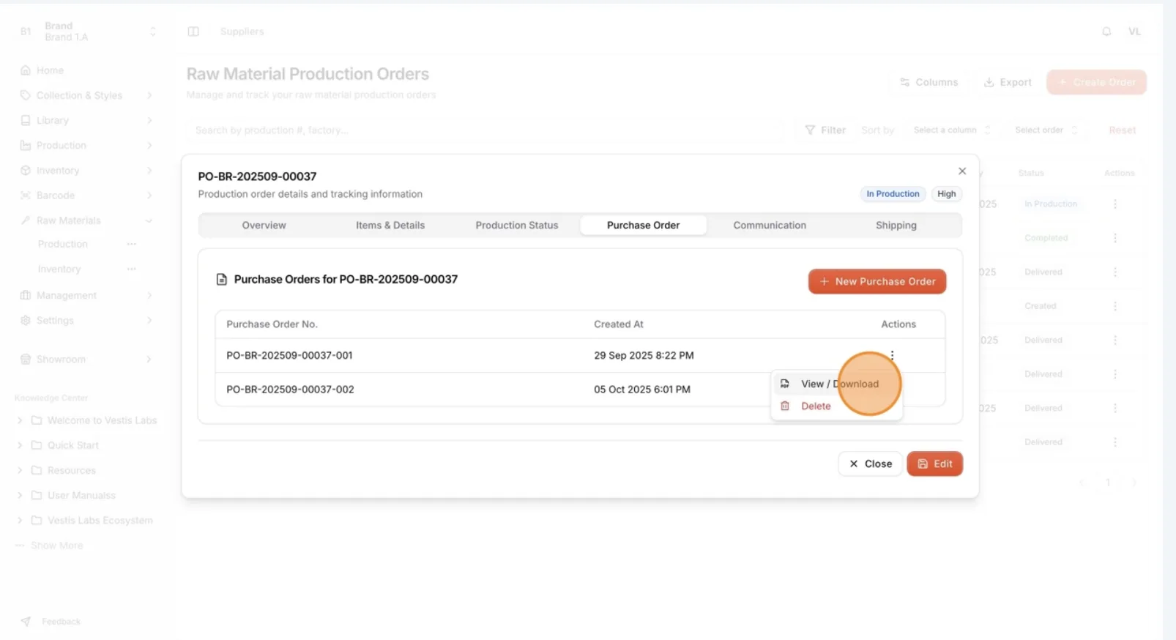Go to the Communication tab
Image resolution: width=1176 pixels, height=640 pixels.
click(x=770, y=226)
